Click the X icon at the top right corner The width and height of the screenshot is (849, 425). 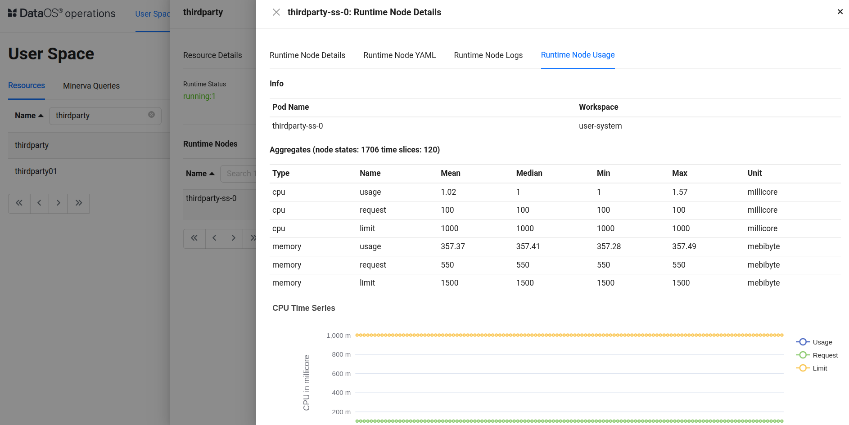pos(840,12)
